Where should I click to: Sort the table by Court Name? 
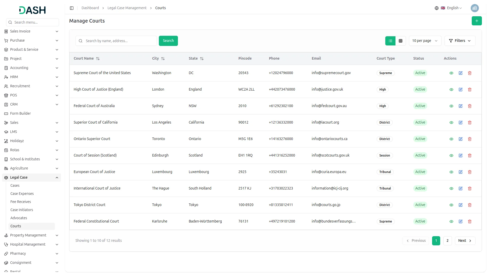98,58
